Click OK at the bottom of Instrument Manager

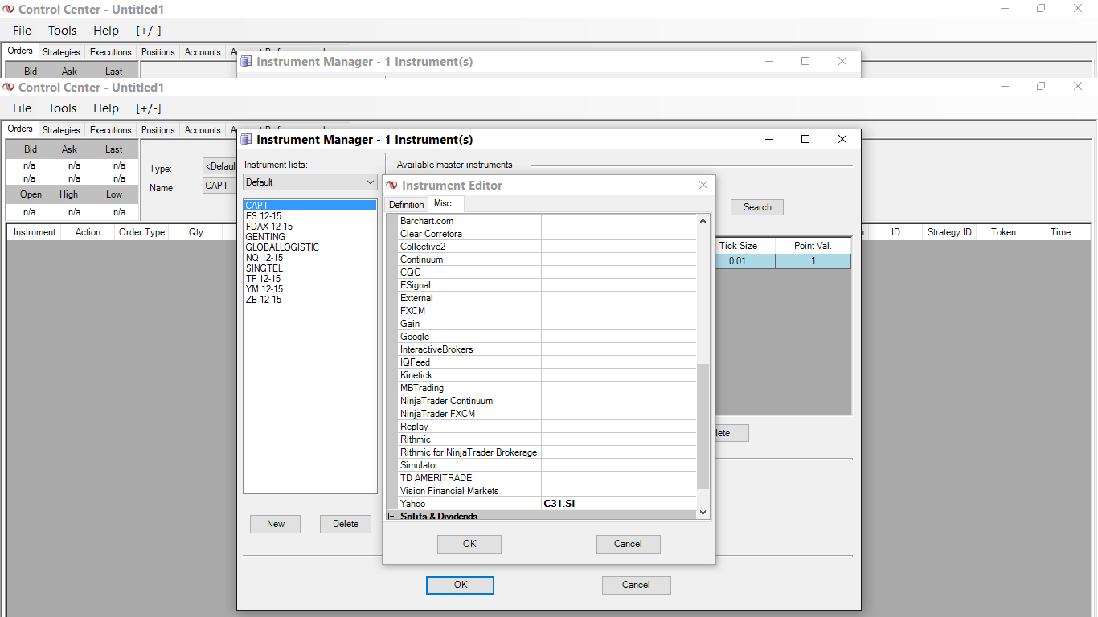[x=460, y=585]
